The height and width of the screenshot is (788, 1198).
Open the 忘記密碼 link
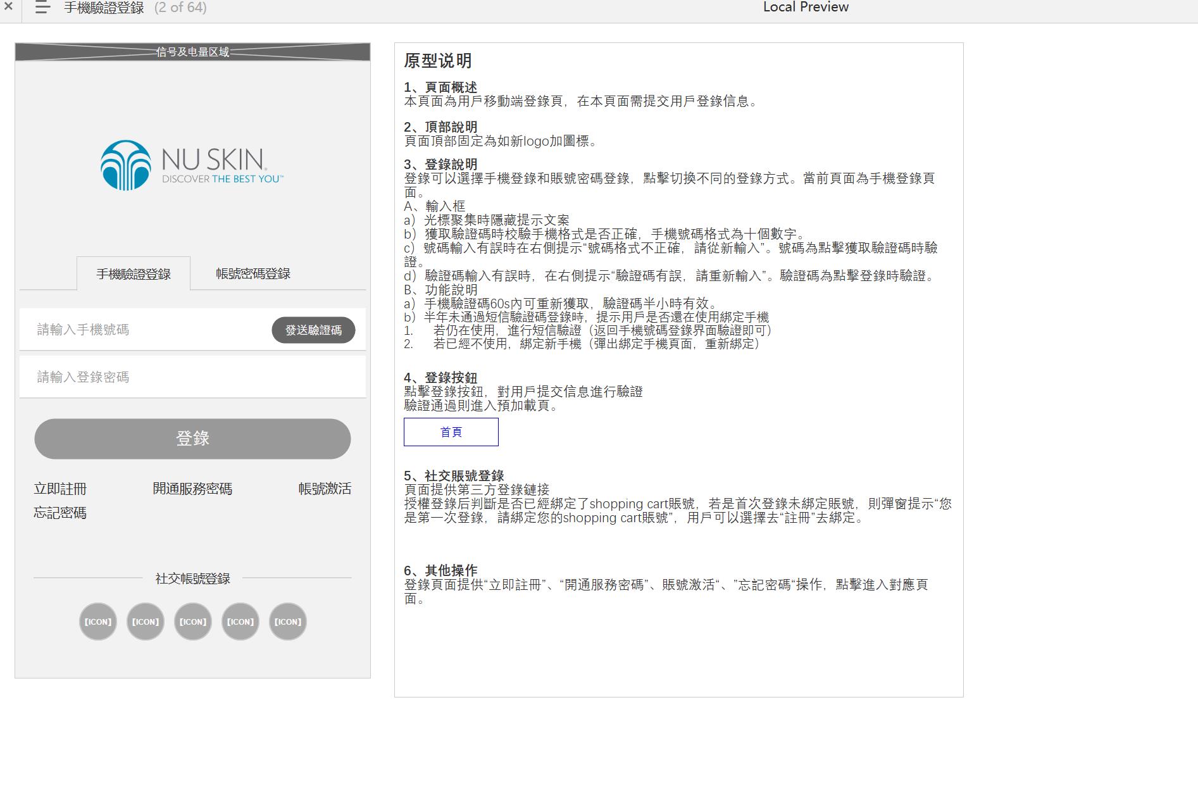tap(60, 513)
